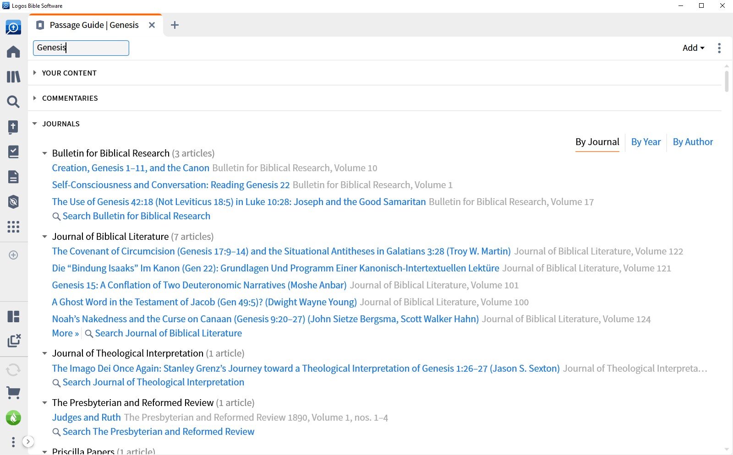Open Creation, Genesis 1–11, and the Canon article
This screenshot has width=733, height=455.
pos(131,168)
